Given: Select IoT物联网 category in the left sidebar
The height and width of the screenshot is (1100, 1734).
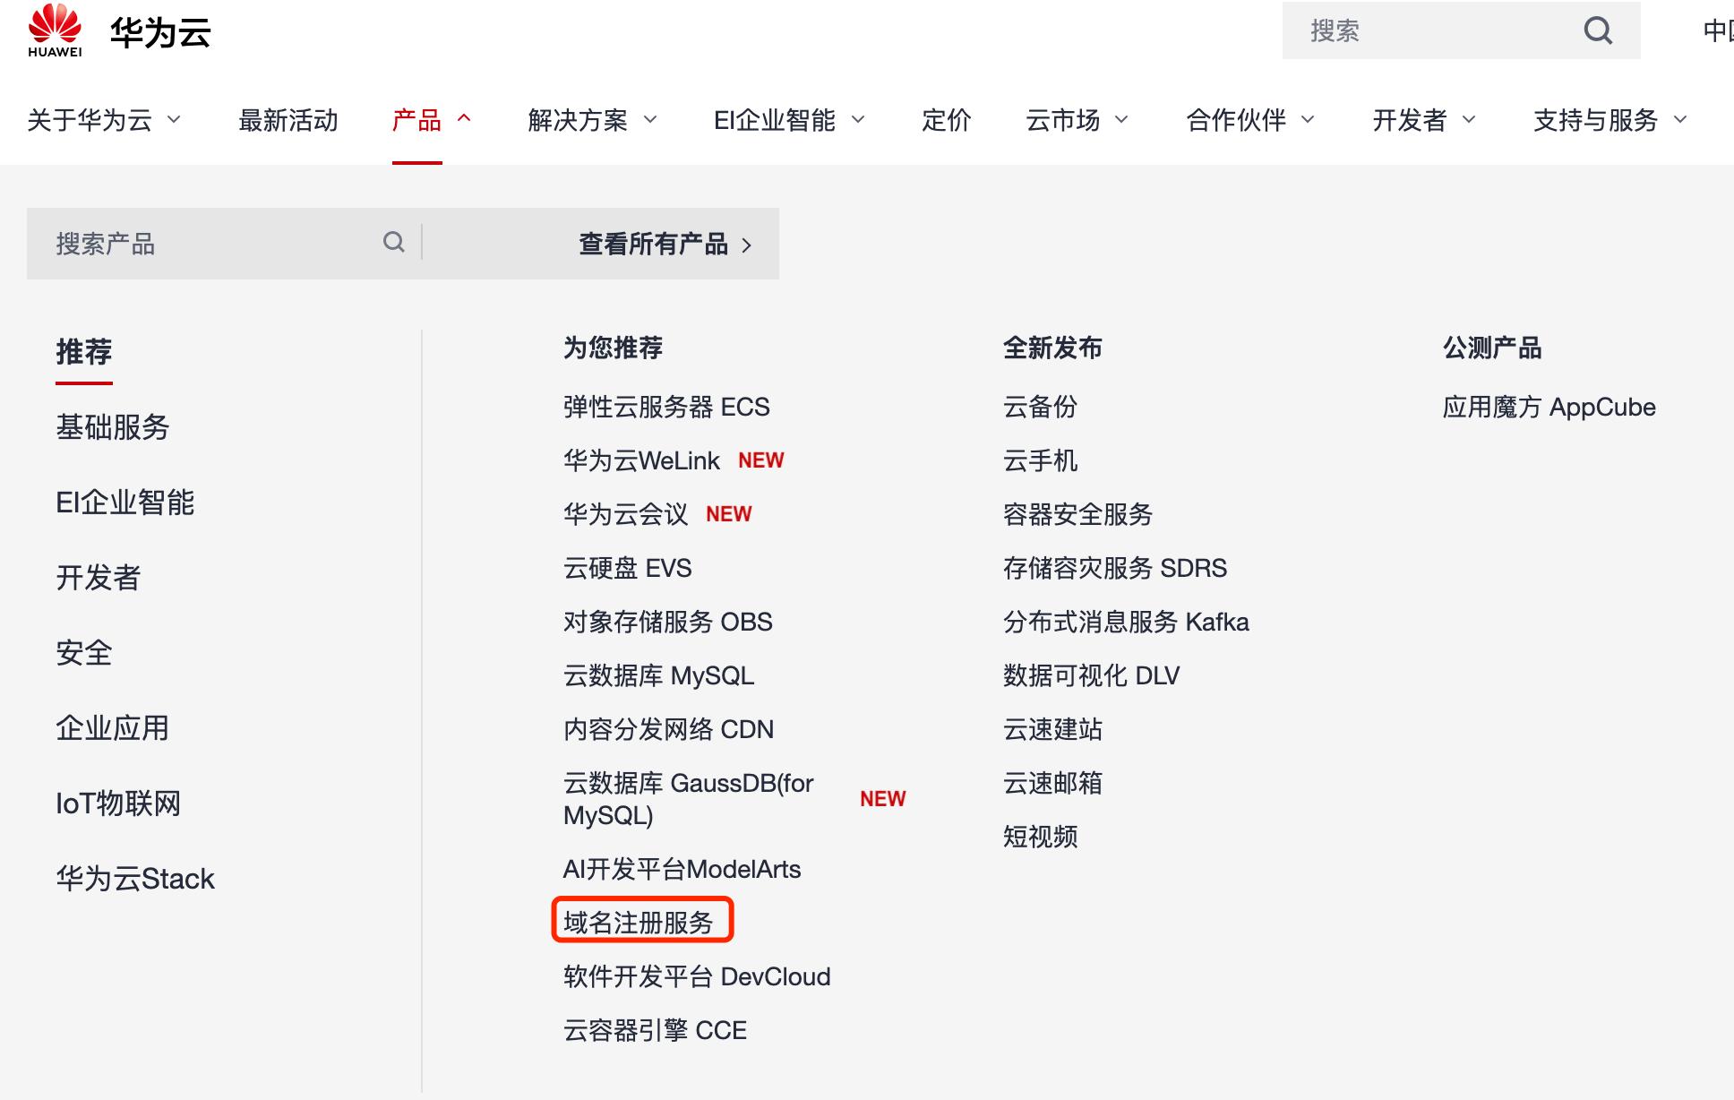Looking at the screenshot, I should tap(117, 804).
